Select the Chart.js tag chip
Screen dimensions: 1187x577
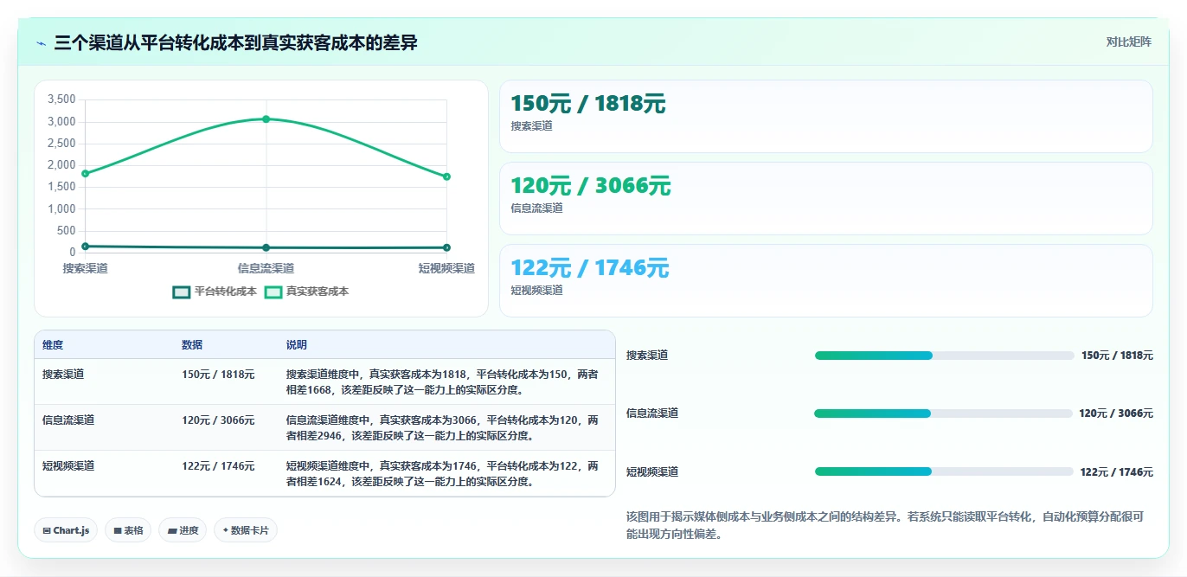pos(66,530)
